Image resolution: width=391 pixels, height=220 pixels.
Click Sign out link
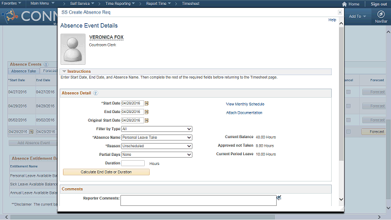[x=379, y=4]
